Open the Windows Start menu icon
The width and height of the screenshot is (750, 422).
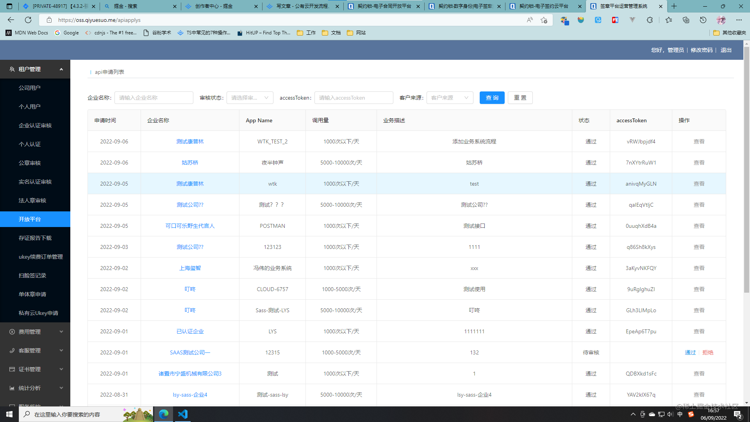tap(9, 414)
